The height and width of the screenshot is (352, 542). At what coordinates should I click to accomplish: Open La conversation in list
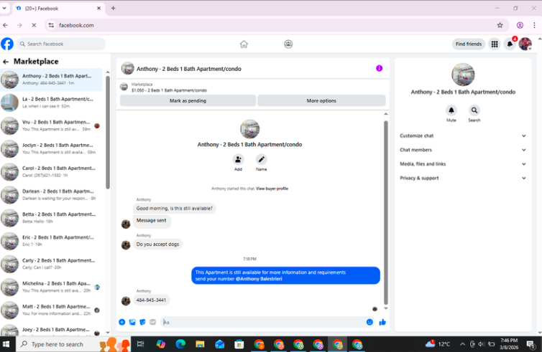(51, 103)
